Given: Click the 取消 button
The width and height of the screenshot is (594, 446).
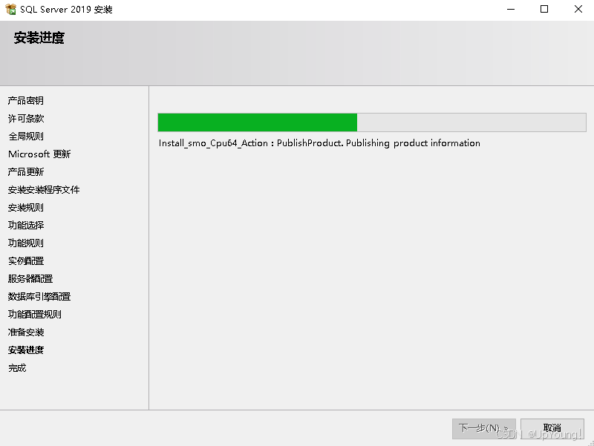Looking at the screenshot, I should (552, 429).
